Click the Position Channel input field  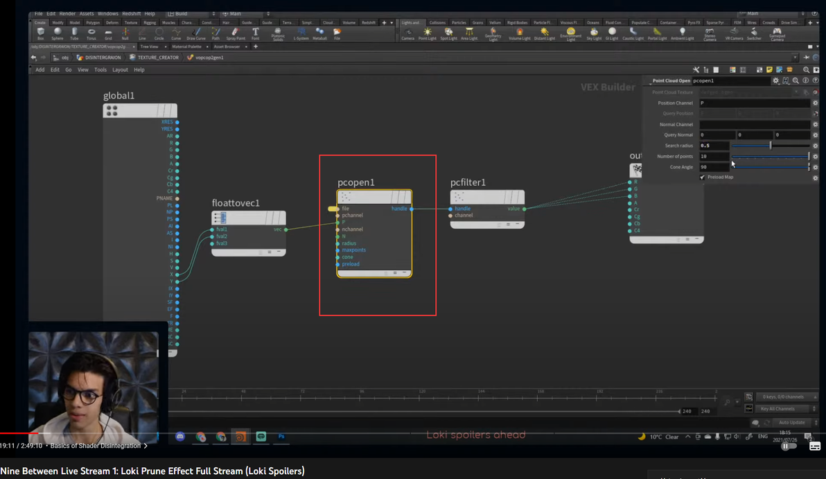coord(753,103)
